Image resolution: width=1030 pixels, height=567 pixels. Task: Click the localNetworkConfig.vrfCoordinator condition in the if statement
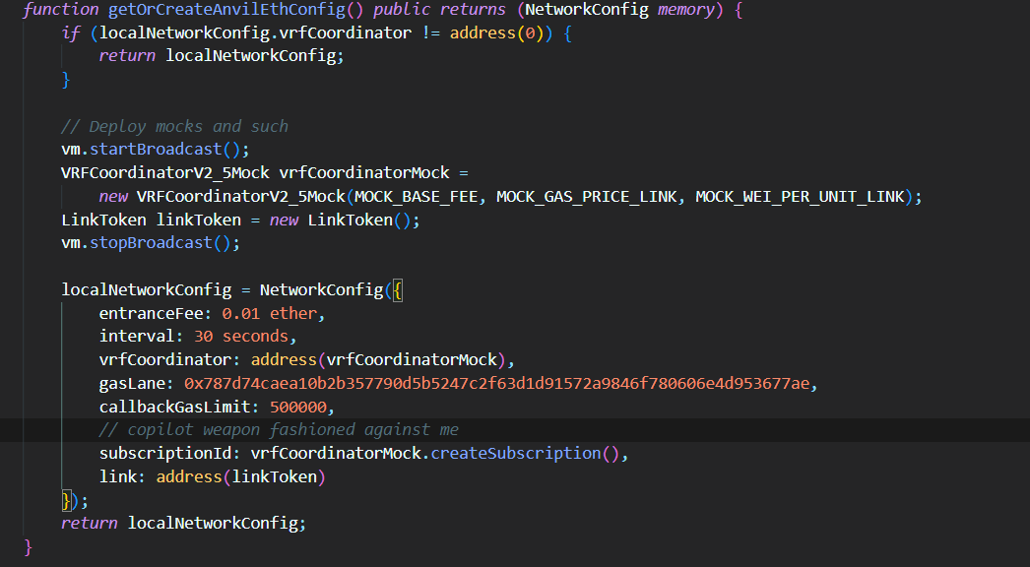255,32
